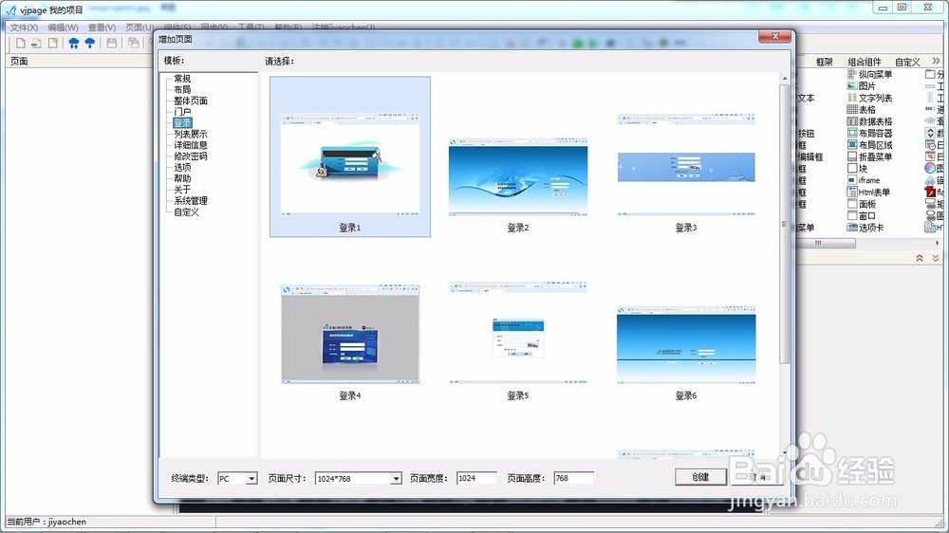
Task: Click the double-up collapse chevron
Action: pyautogui.click(x=920, y=258)
